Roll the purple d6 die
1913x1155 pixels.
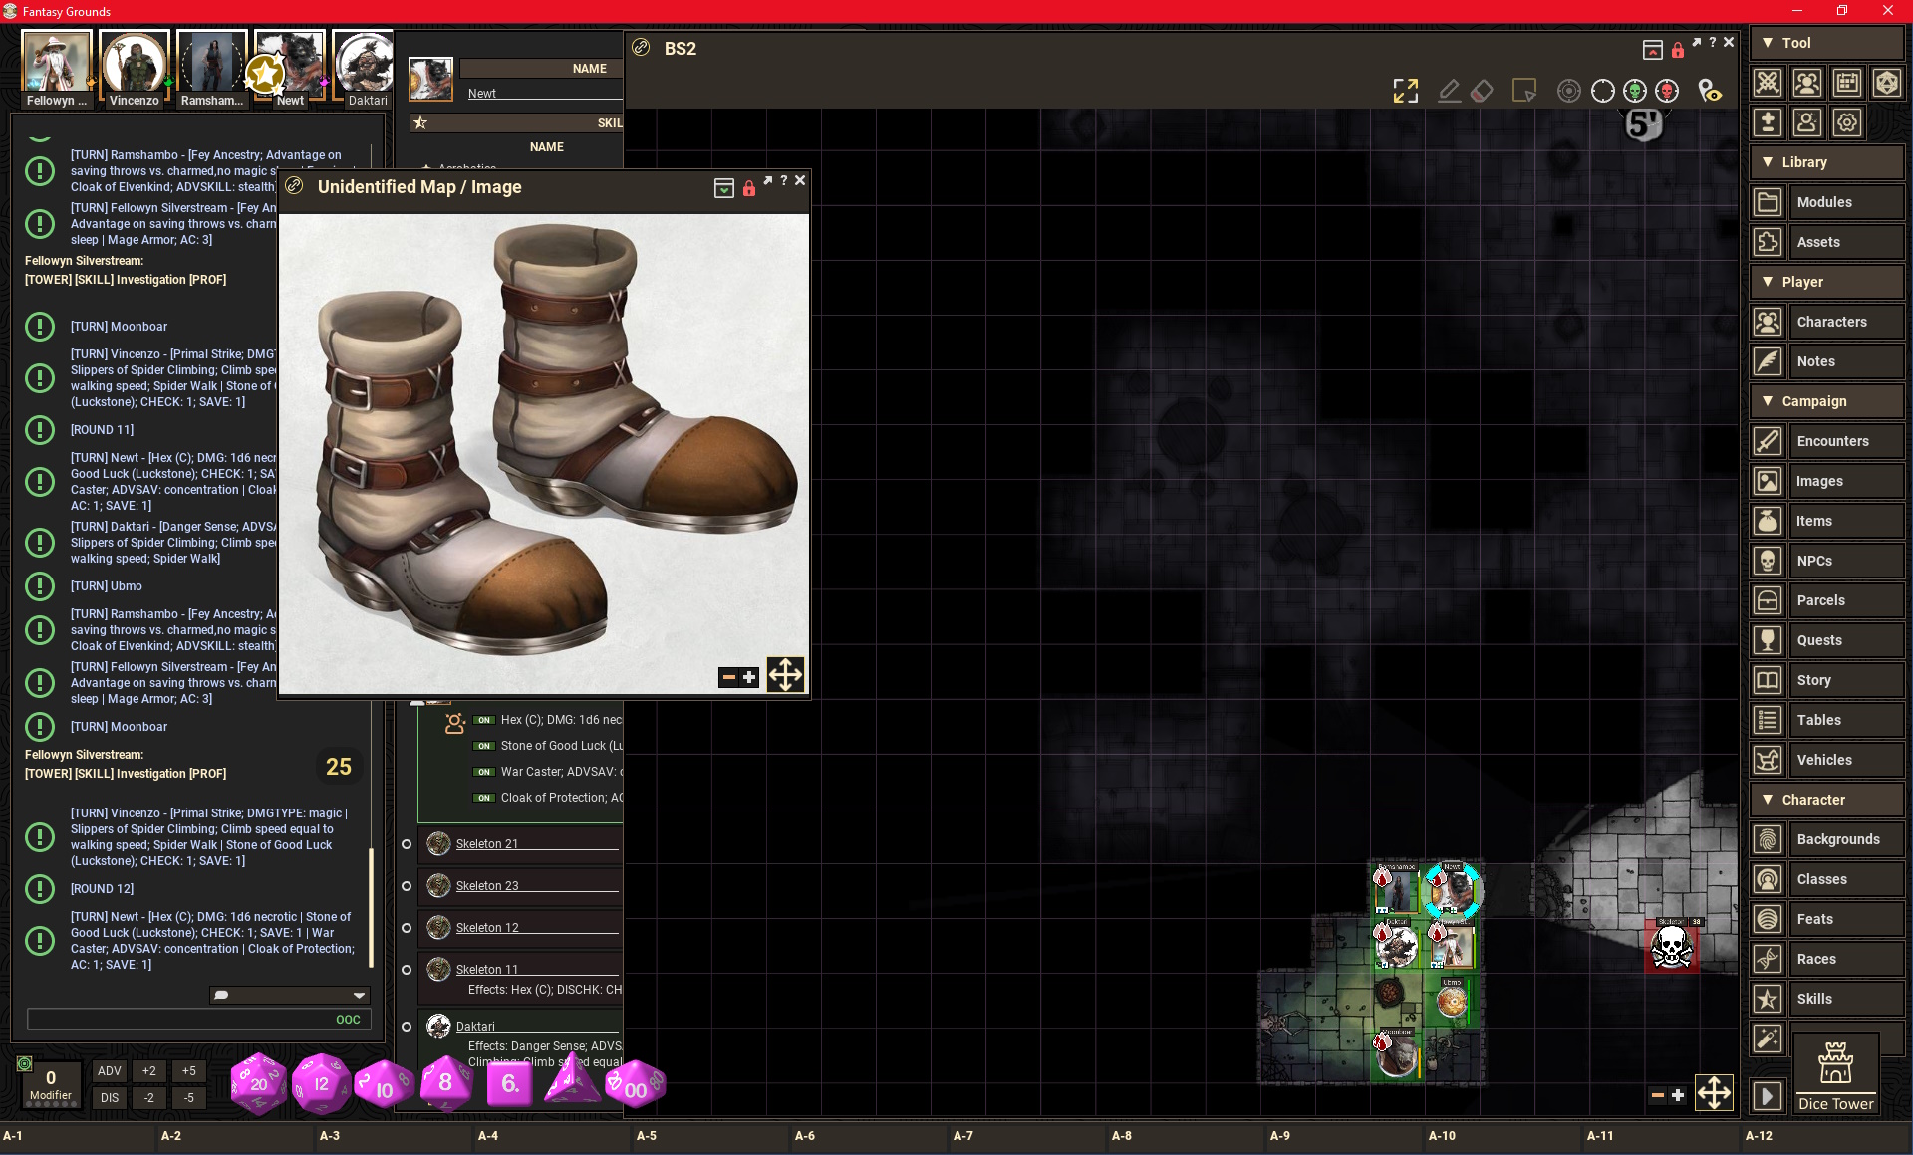click(509, 1083)
